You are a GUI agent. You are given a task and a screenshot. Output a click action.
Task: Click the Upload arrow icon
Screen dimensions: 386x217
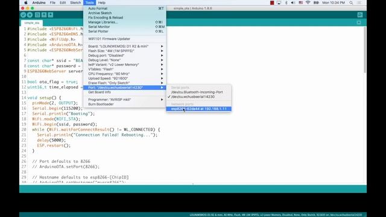[30, 15]
